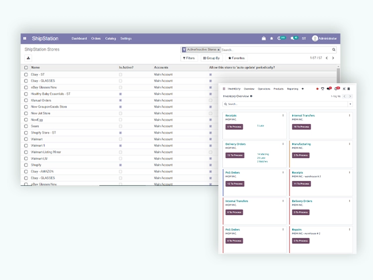Select the Healthy Baby Essentials - ST row checkbox

point(26,94)
